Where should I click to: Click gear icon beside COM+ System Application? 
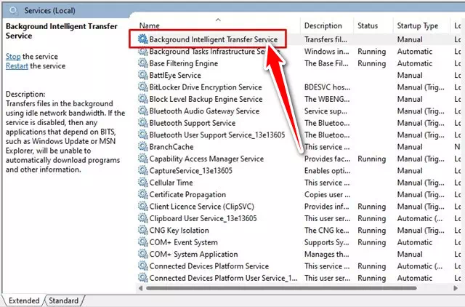[142, 254]
